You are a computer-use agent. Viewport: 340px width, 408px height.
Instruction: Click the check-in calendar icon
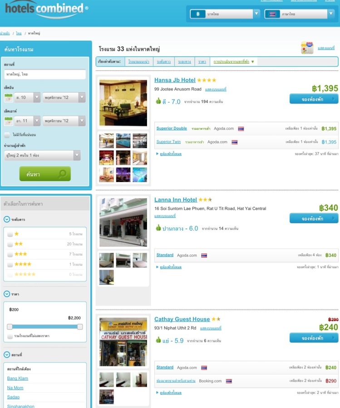[9, 98]
